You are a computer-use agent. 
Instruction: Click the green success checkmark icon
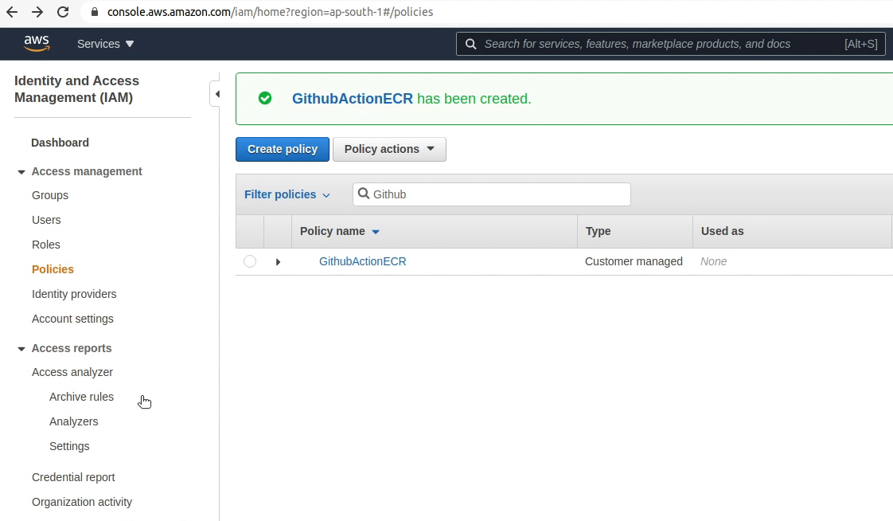265,98
